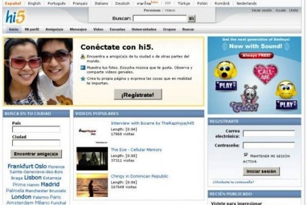Open the Amigo(a)s tab

[x=54, y=29]
